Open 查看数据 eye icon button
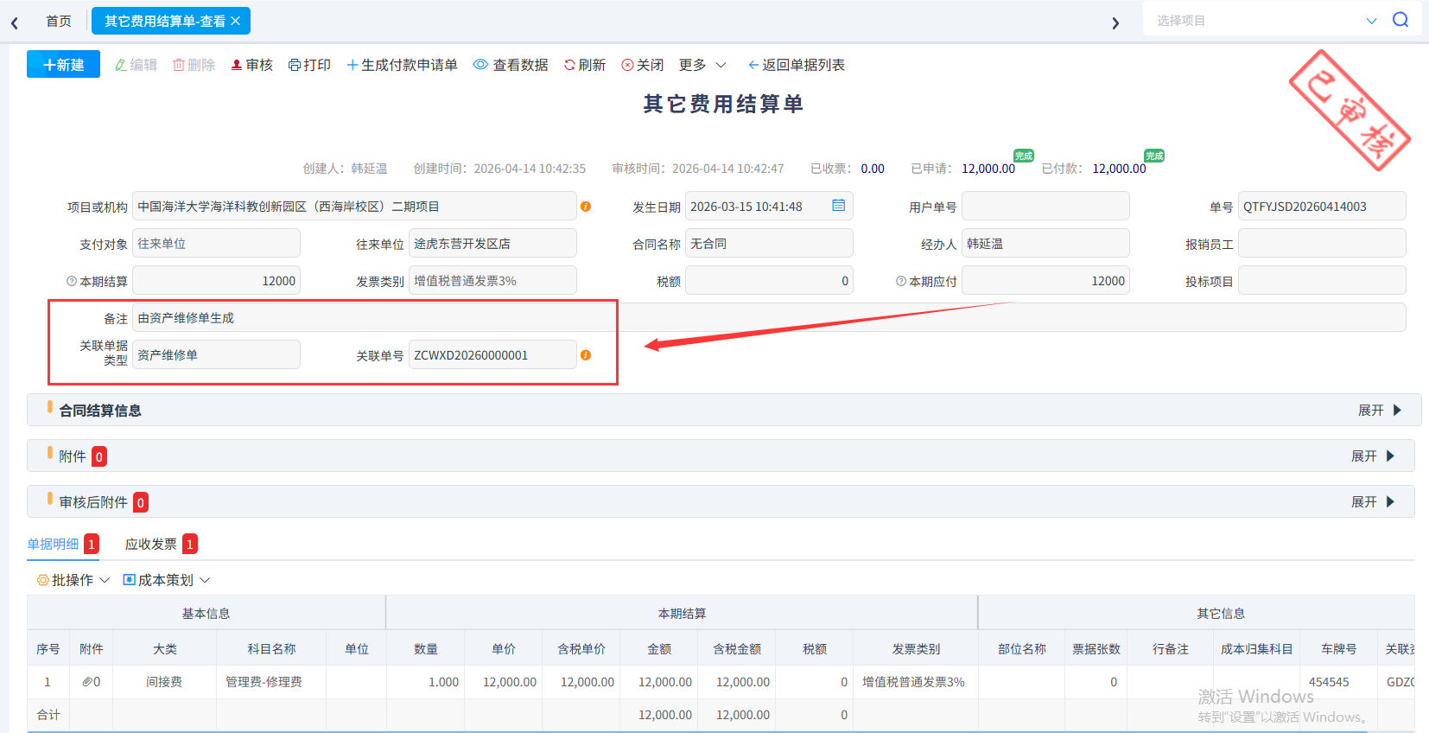Screen dimensions: 1429x733 [x=511, y=65]
